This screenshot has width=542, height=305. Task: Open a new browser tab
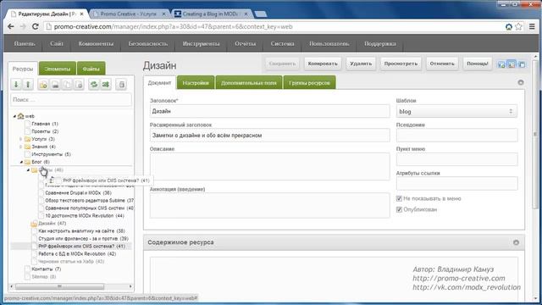(x=260, y=14)
